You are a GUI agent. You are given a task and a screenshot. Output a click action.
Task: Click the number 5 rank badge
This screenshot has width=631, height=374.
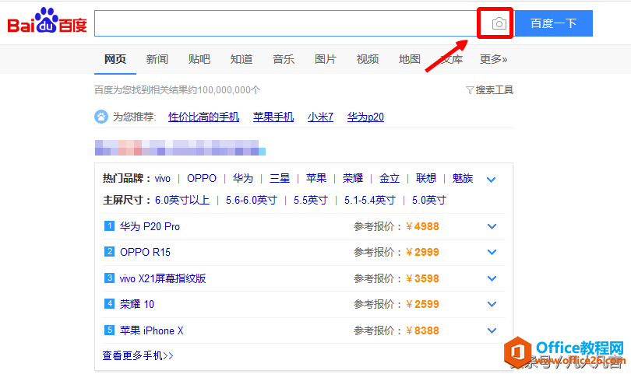[109, 330]
